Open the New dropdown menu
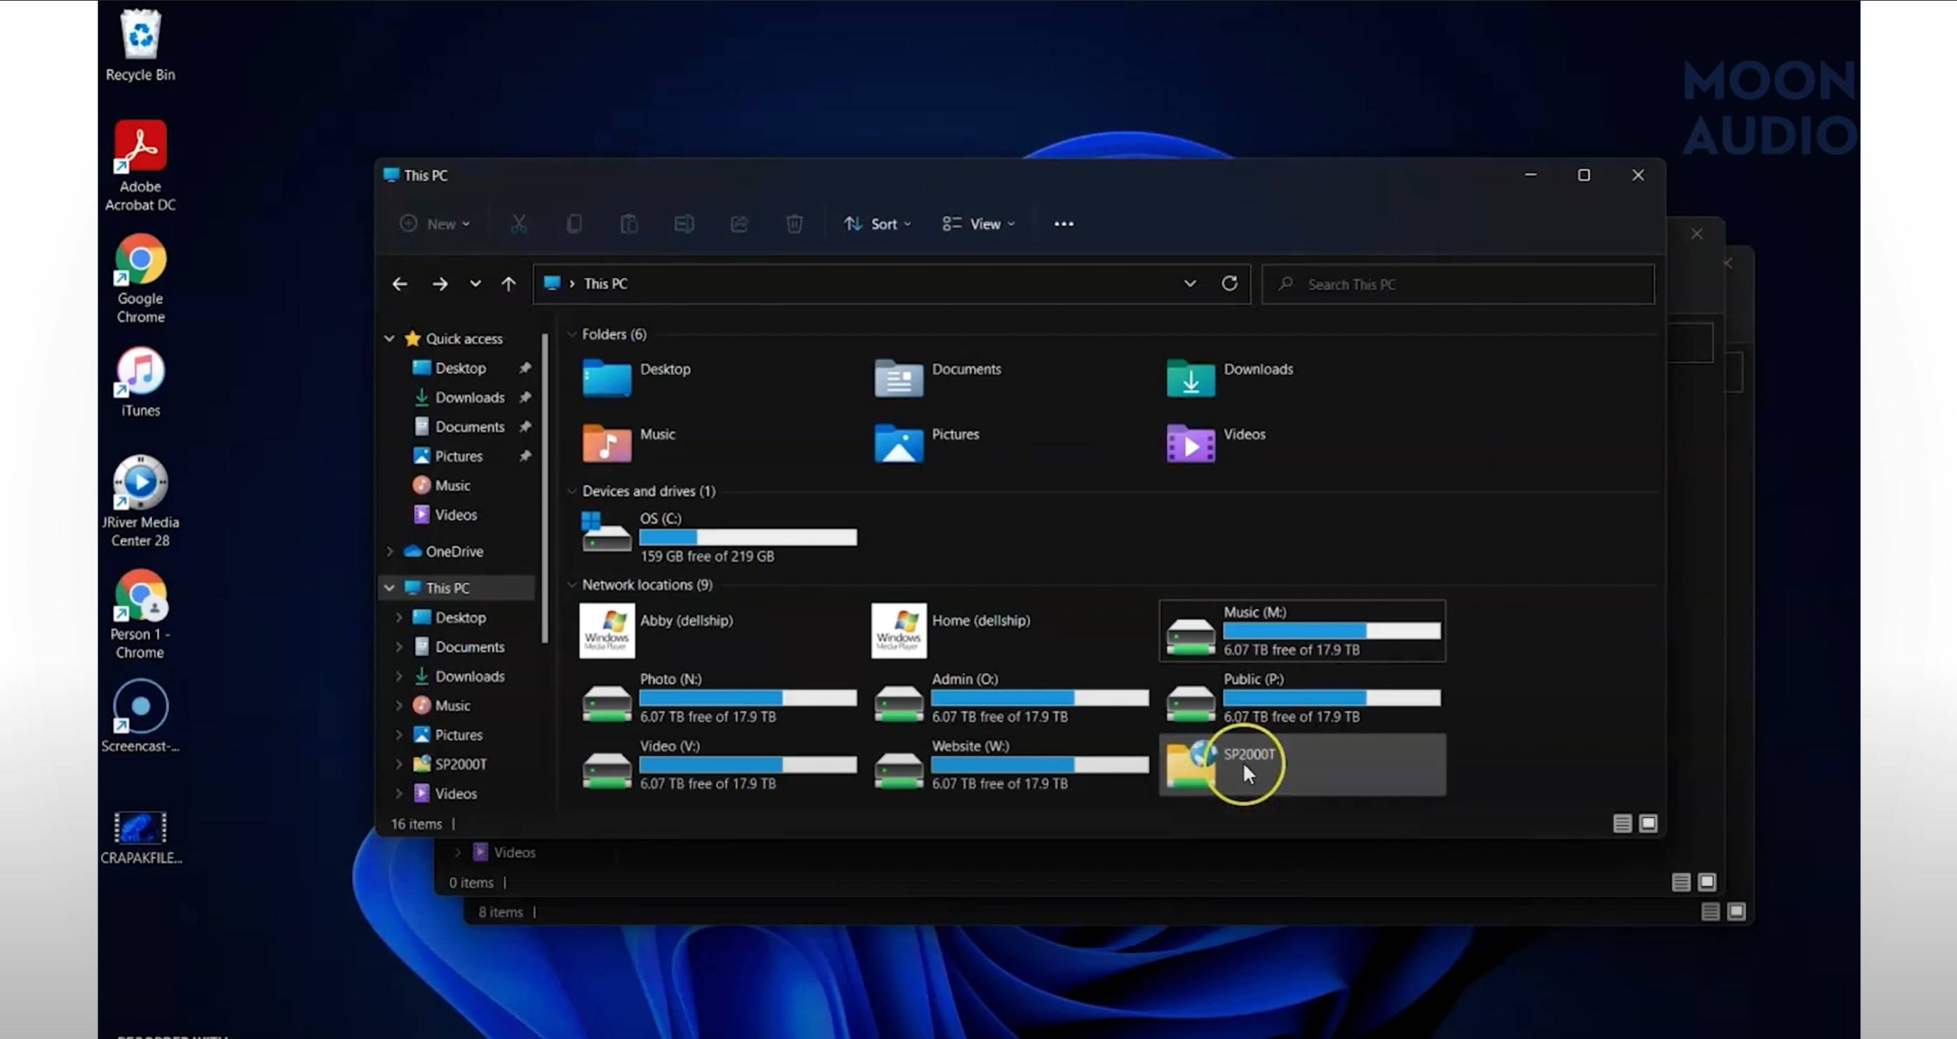 tap(435, 224)
